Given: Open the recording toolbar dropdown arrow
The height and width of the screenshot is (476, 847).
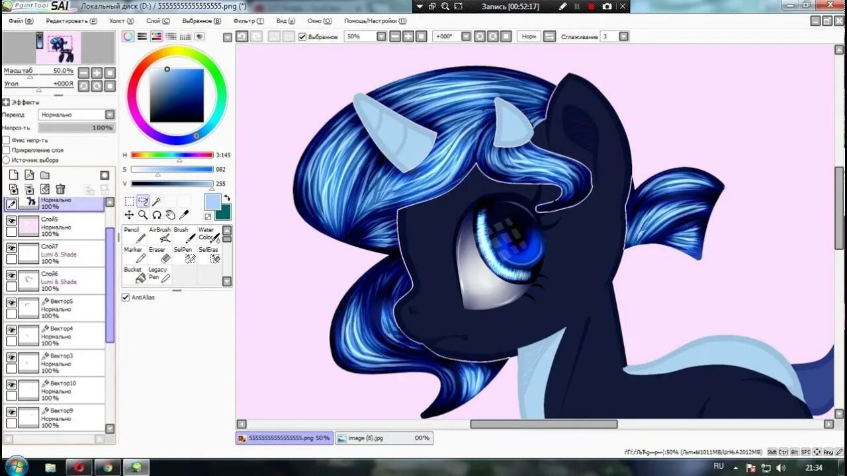Looking at the screenshot, I should pos(419,6).
